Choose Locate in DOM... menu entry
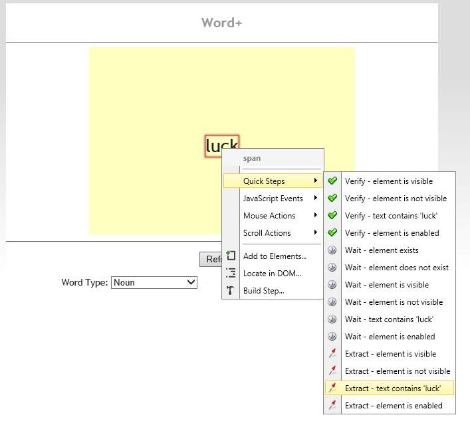The height and width of the screenshot is (423, 470). point(273,274)
